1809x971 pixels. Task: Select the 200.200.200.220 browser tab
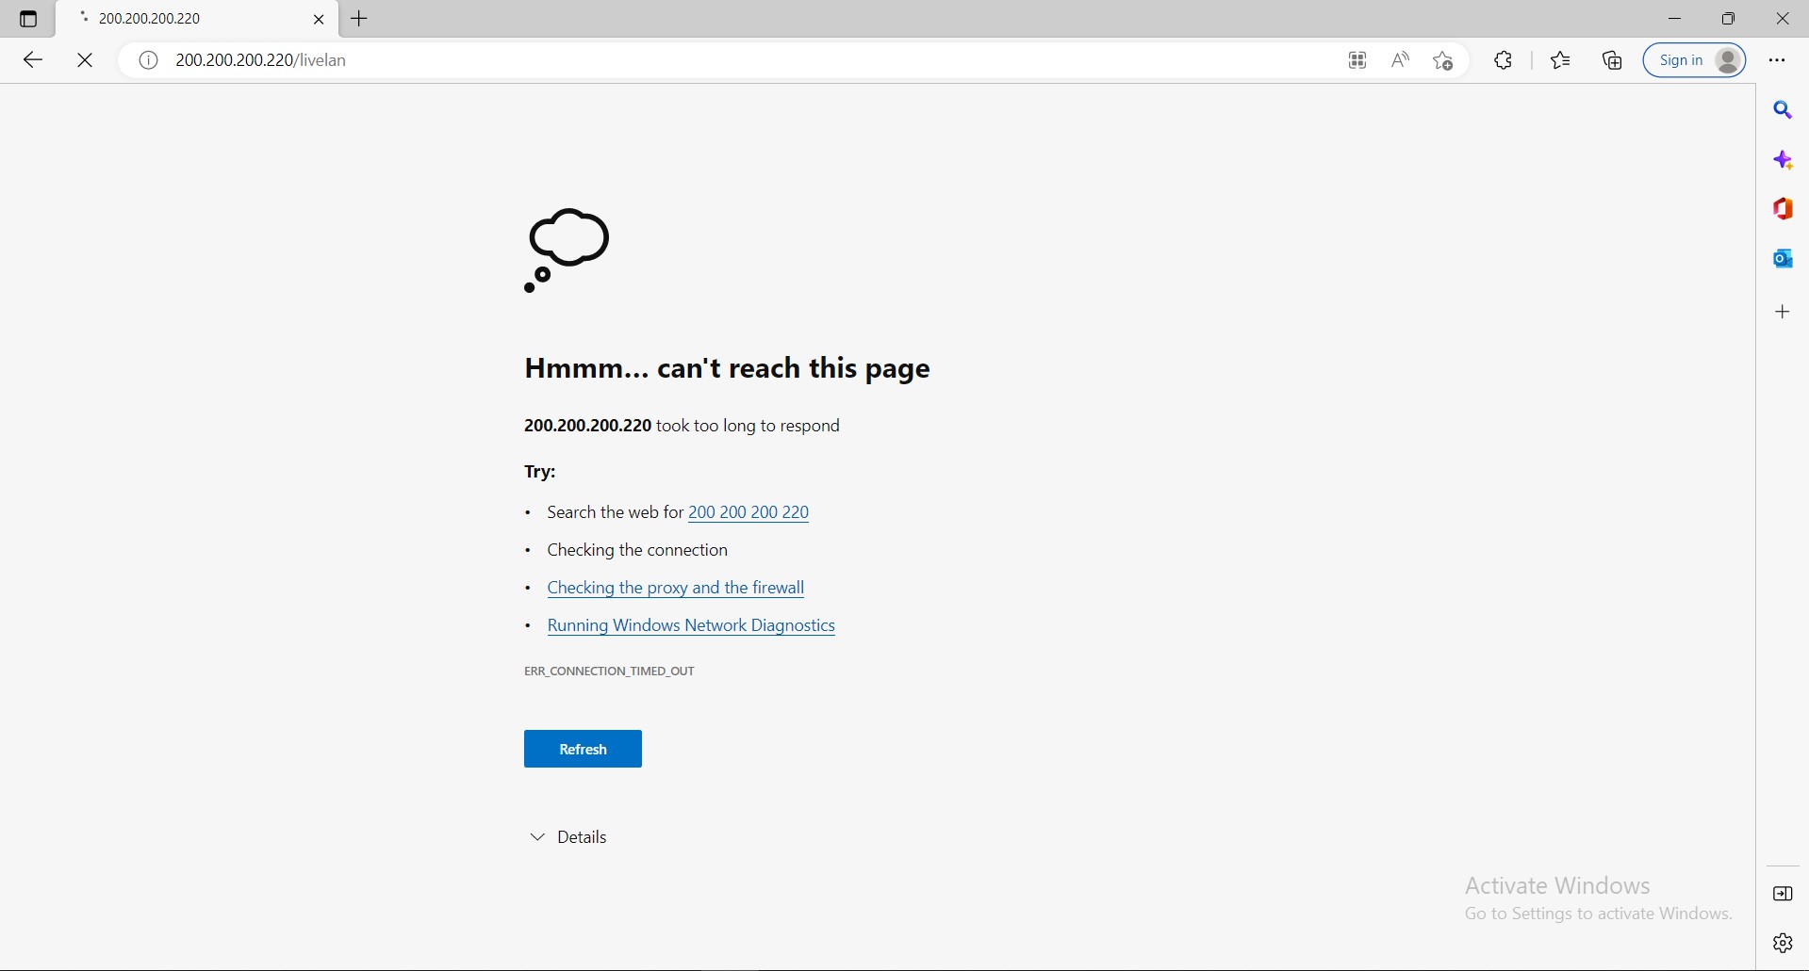point(197,19)
